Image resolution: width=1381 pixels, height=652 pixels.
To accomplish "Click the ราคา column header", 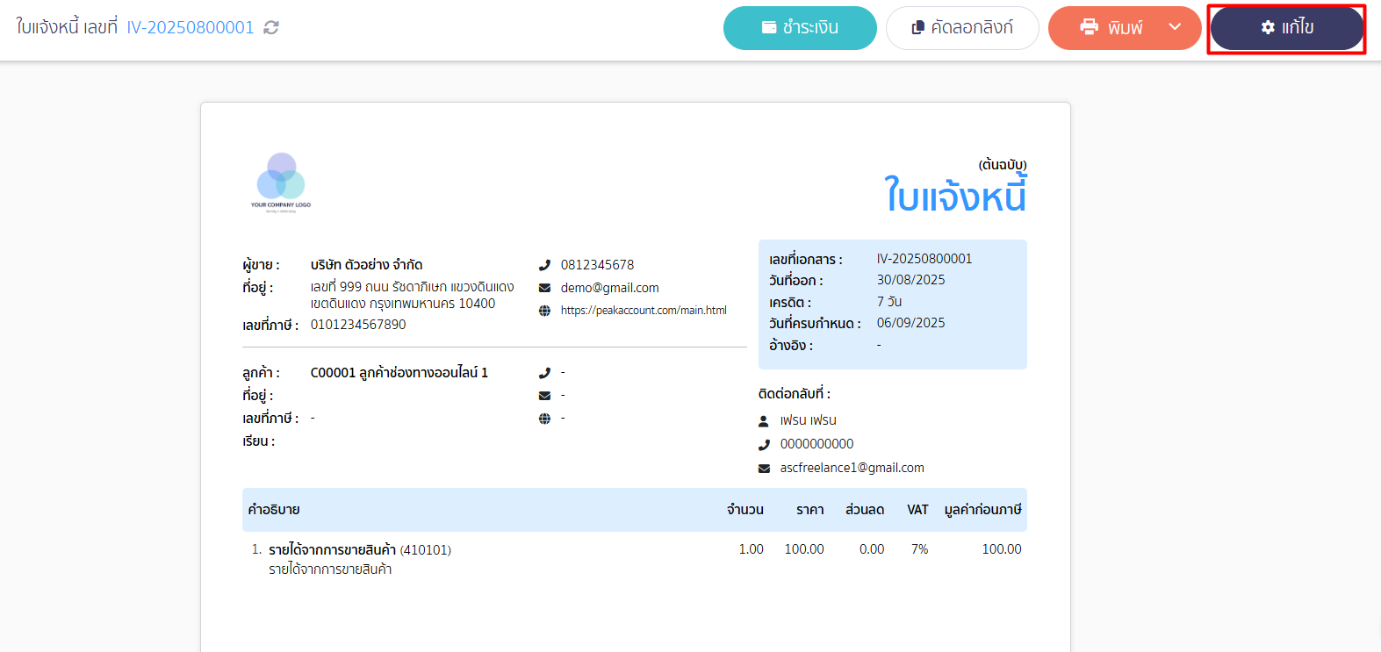I will (810, 510).
